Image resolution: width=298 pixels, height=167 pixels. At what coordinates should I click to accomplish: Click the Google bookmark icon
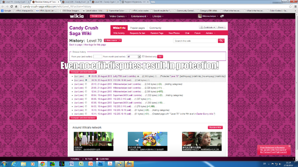coord(2,11)
